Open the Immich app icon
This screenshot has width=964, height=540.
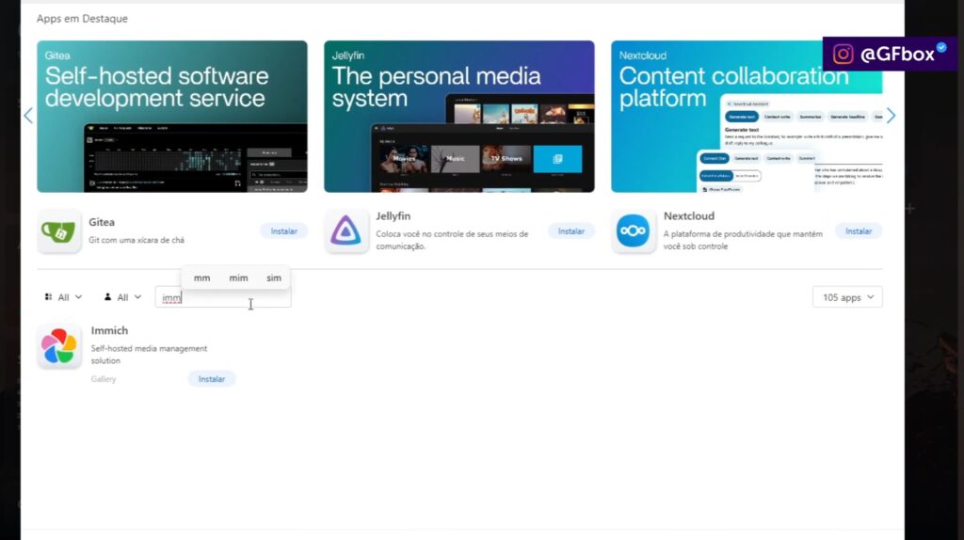(x=59, y=346)
